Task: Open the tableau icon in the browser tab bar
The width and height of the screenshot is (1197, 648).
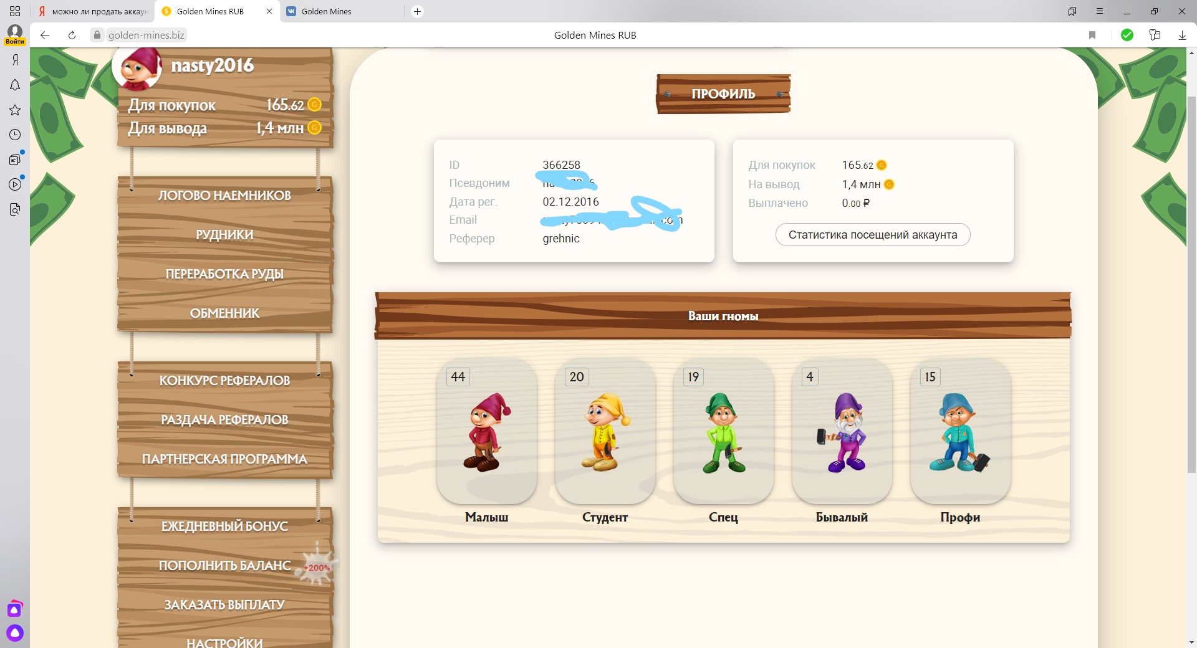Action: pyautogui.click(x=15, y=11)
